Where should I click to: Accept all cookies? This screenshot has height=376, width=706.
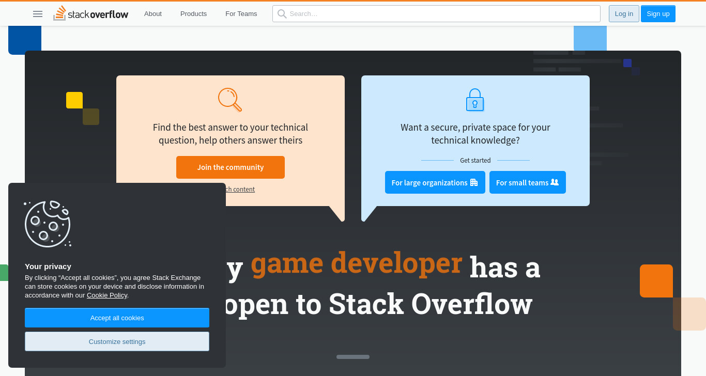click(117, 318)
